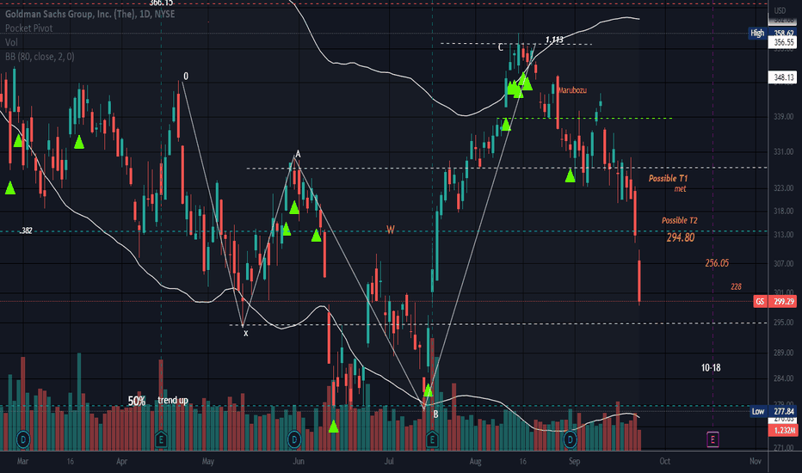Select pattern point label 0

tap(186, 77)
